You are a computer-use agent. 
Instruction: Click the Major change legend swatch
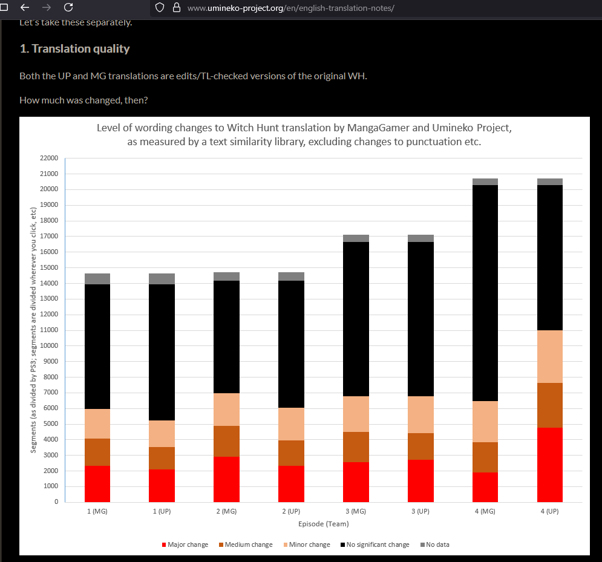164,544
